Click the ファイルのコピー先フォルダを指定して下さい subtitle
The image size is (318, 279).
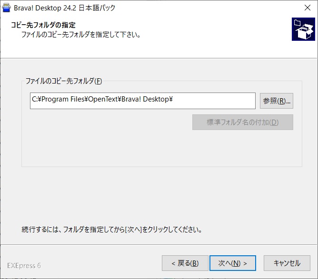(81, 35)
